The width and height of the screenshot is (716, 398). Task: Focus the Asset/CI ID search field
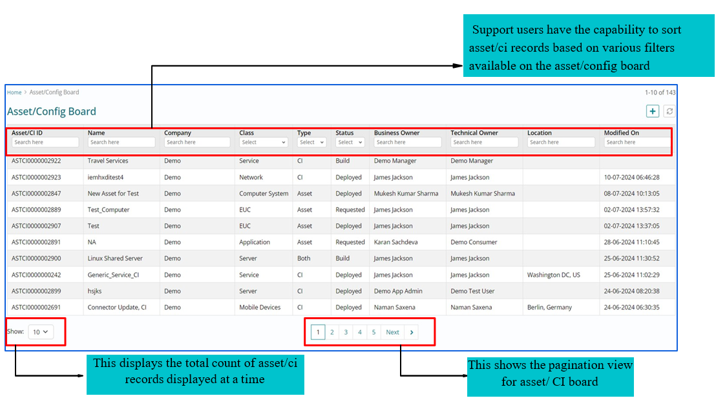click(x=45, y=142)
